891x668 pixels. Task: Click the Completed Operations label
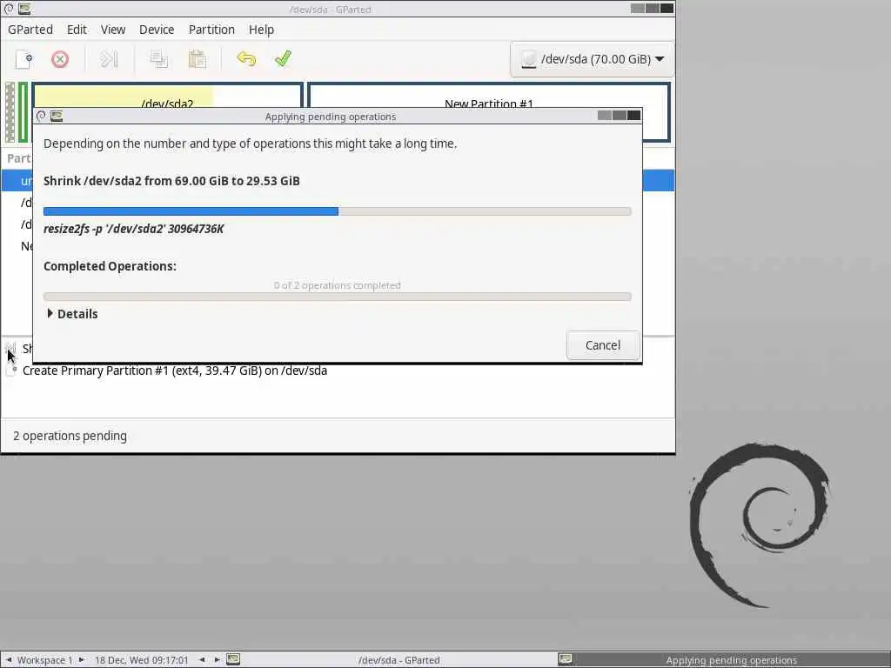110,266
